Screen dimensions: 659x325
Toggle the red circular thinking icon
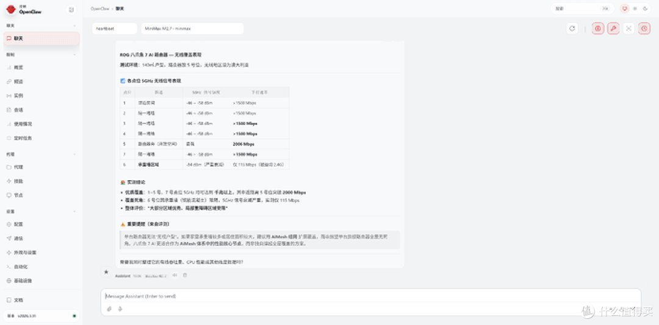coord(598,29)
